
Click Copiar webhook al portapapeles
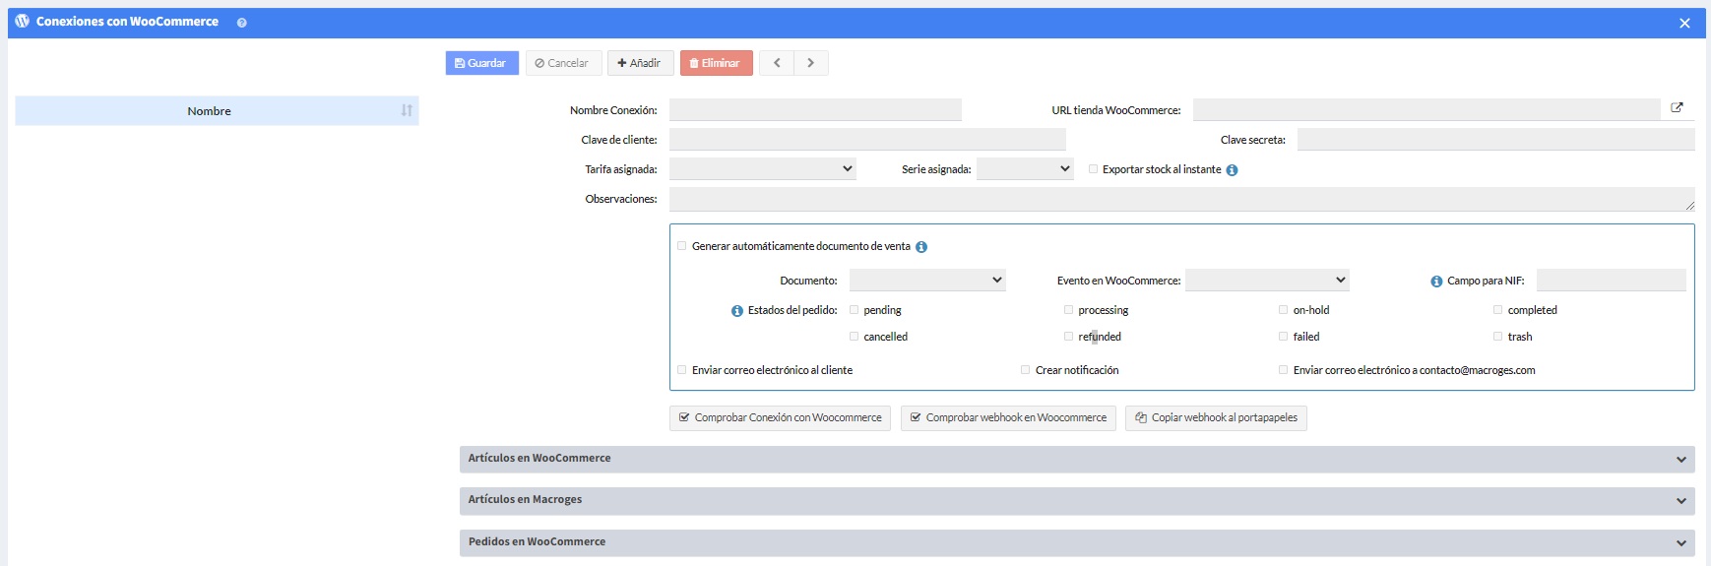[x=1216, y=418]
